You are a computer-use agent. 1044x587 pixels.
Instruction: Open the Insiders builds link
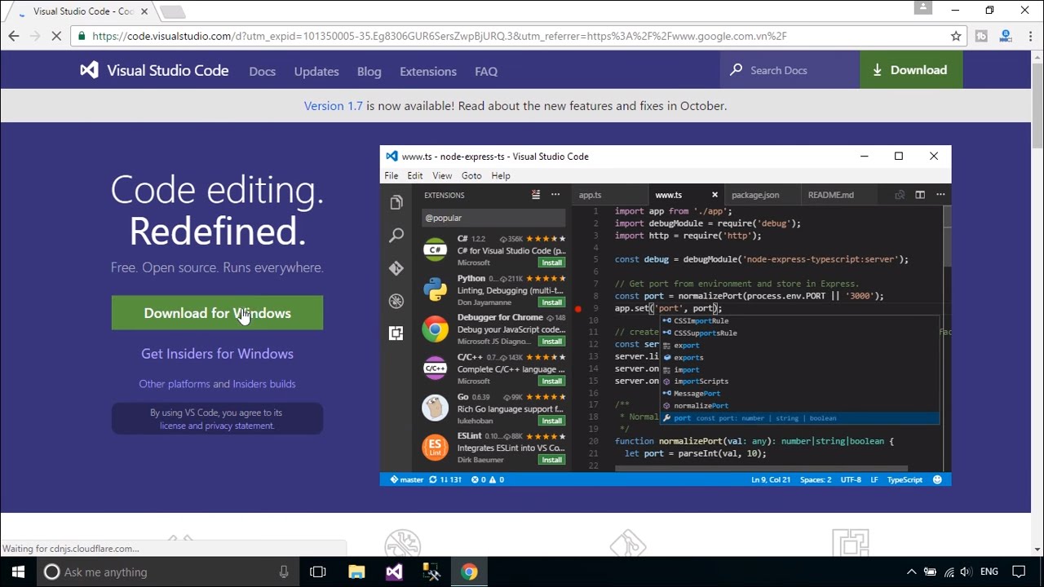point(264,384)
